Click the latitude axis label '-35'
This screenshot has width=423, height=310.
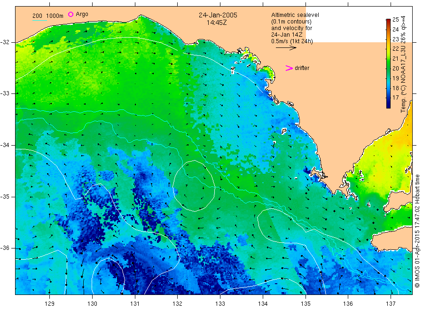(x=5, y=197)
